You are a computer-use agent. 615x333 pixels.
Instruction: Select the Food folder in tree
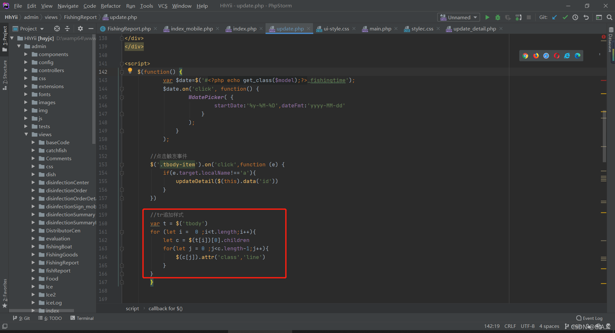[52, 279]
